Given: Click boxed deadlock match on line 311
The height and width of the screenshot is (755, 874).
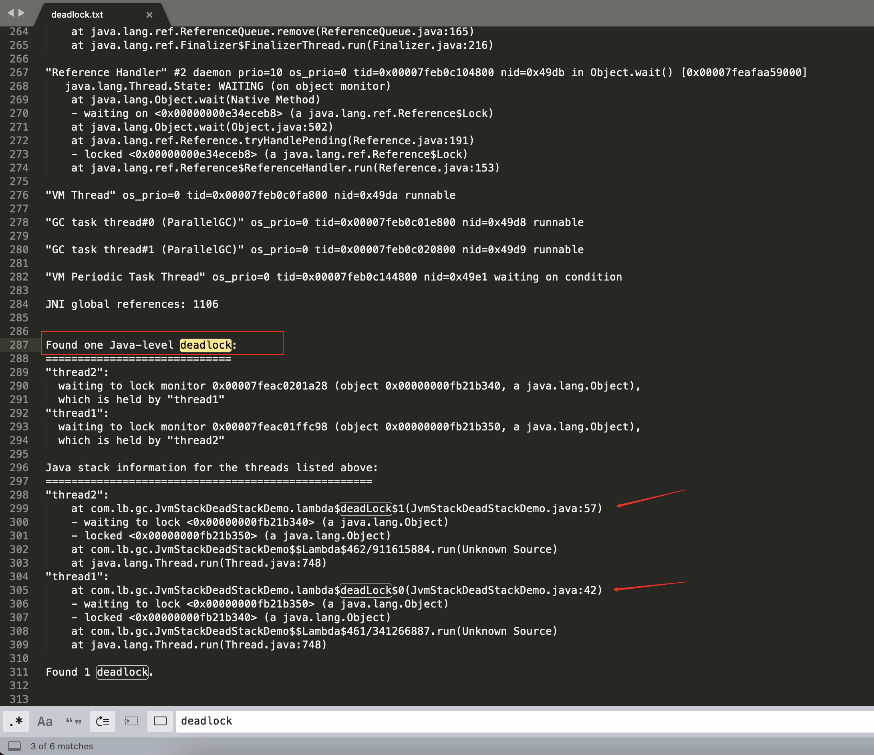Looking at the screenshot, I should [122, 672].
